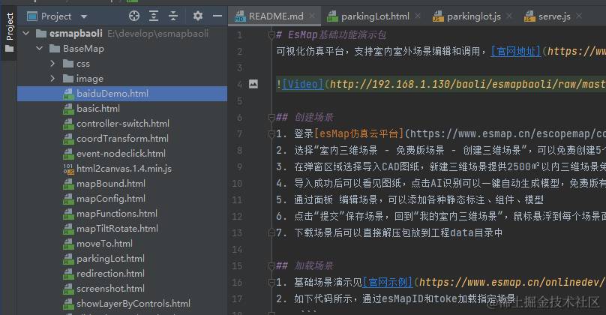
Task: Fold the 加载场景 section on line 15
Action: 271,265
